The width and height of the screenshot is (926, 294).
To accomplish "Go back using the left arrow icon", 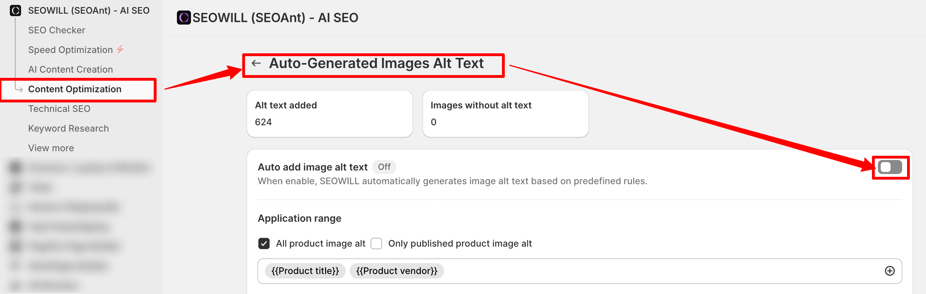I will click(256, 63).
